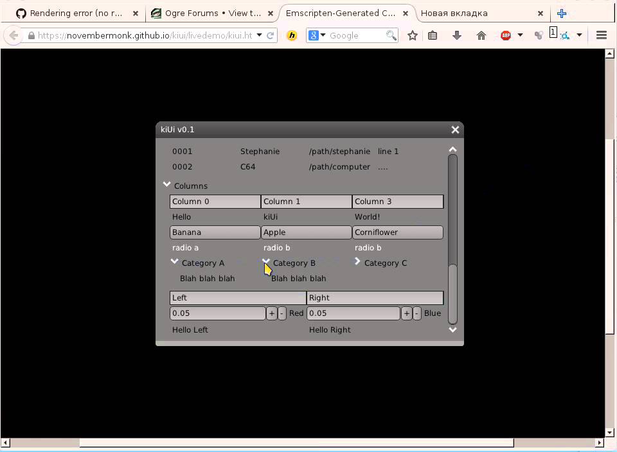The image size is (617, 452).
Task: Close the Новая вкладка tab
Action: (x=541, y=13)
